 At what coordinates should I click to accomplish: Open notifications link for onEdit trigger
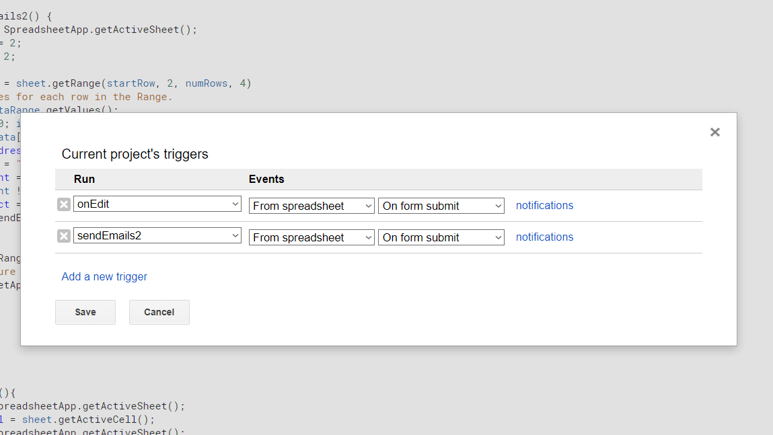pos(544,206)
